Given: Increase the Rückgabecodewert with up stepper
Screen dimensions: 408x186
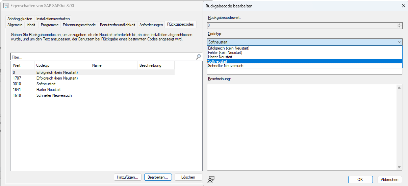Looking at the screenshot, I should point(400,24).
